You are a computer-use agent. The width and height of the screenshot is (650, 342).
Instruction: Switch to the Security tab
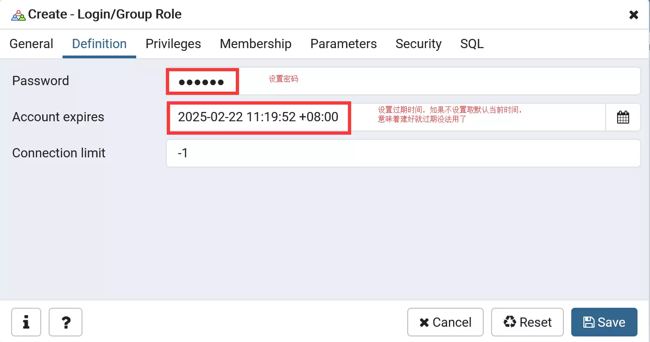click(418, 44)
